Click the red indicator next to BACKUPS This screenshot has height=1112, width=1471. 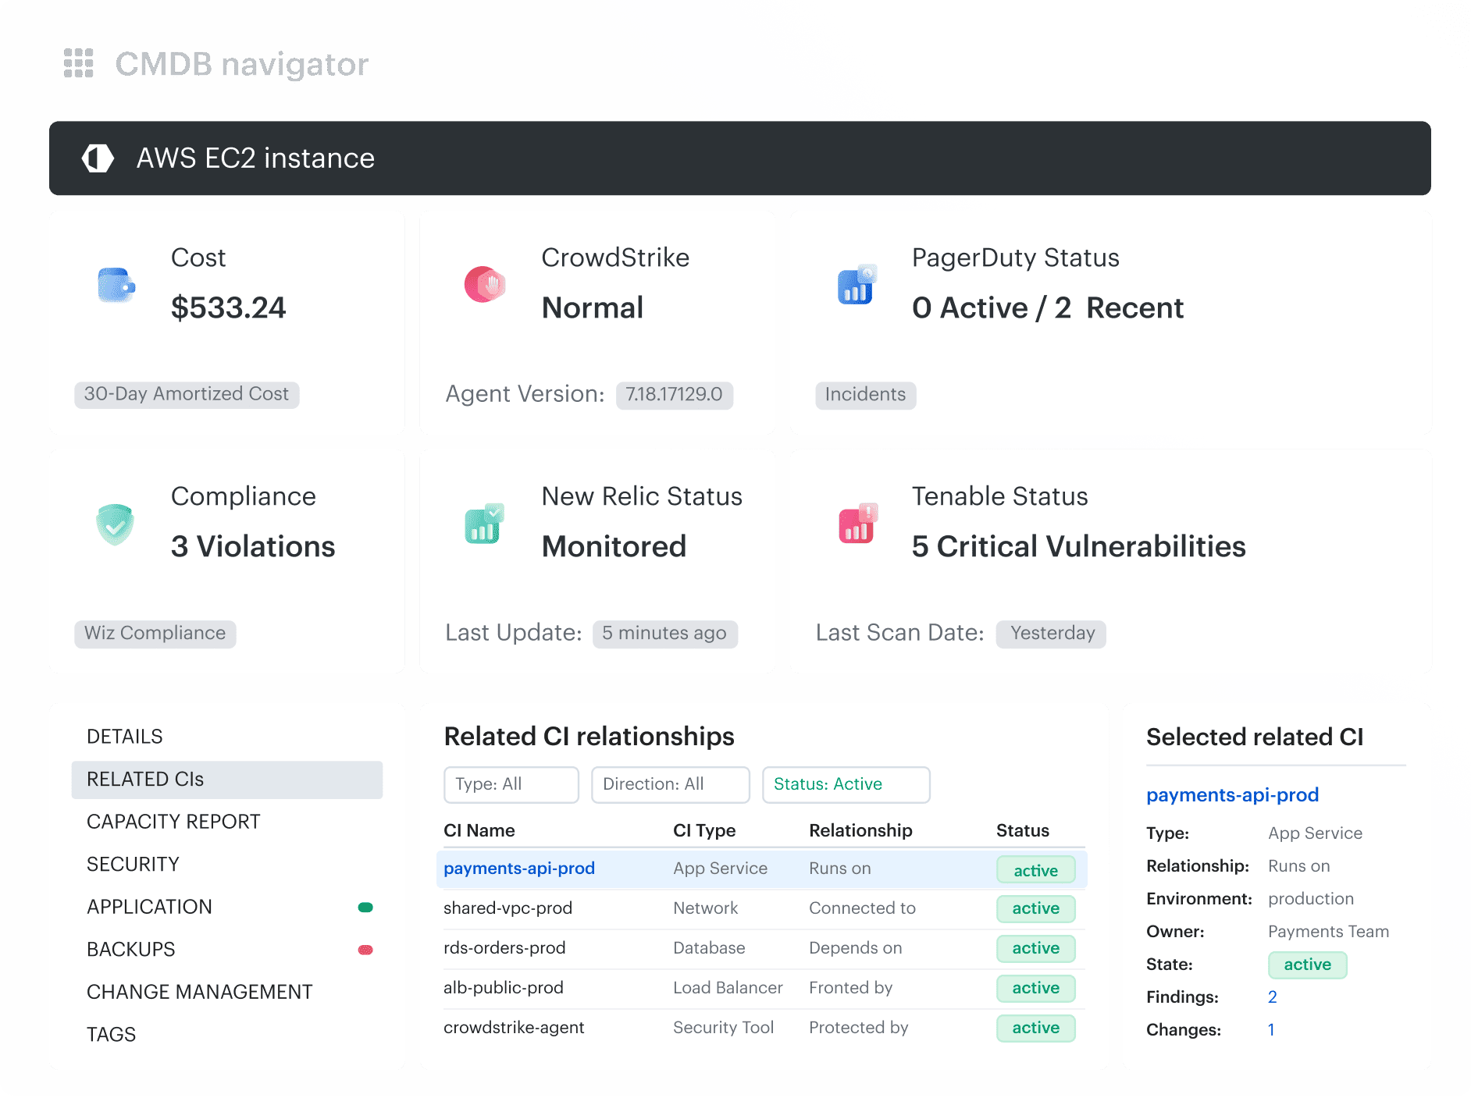click(365, 950)
